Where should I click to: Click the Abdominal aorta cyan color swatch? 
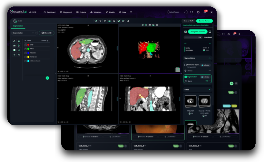(x=28, y=61)
